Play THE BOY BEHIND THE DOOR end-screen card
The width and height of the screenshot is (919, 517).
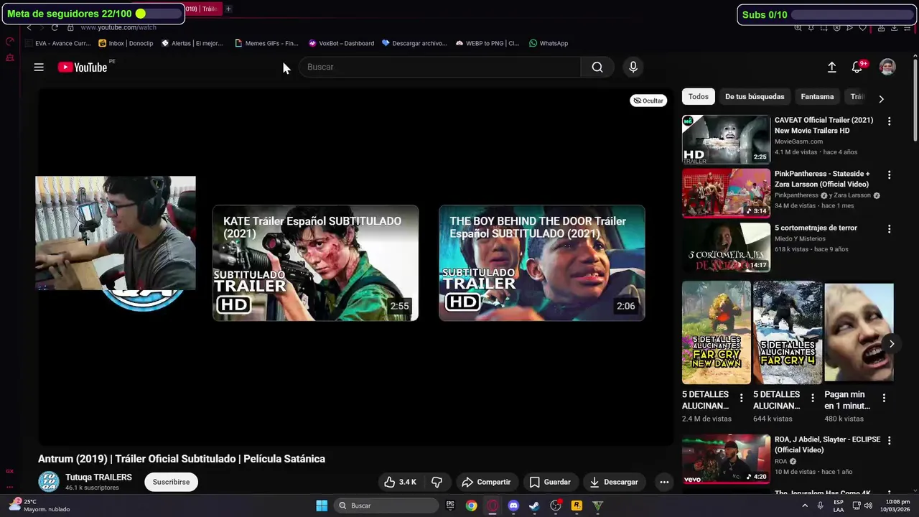coord(542,263)
